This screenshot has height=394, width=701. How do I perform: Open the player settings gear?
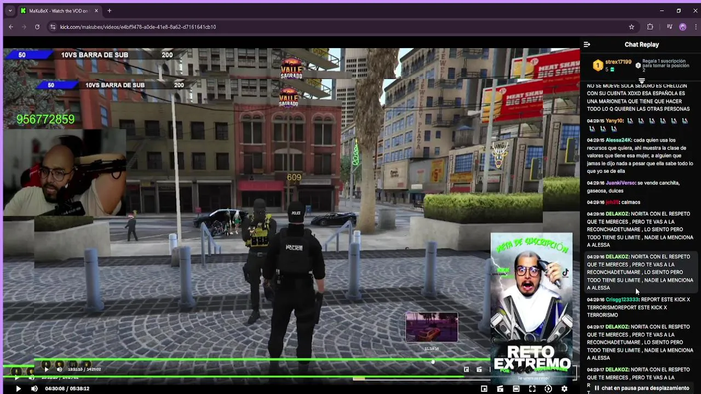click(564, 389)
